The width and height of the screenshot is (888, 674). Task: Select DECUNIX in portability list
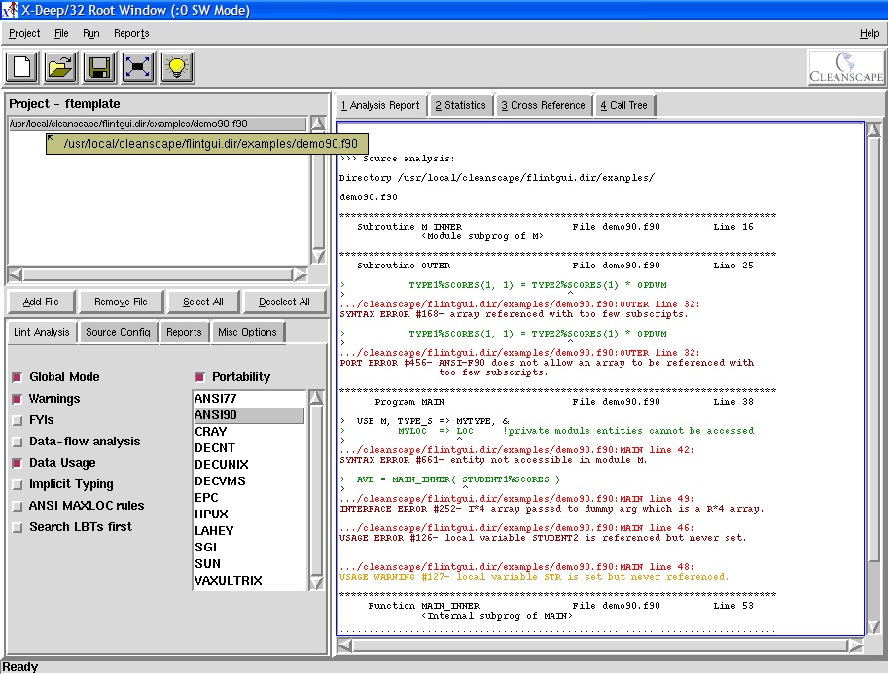(x=249, y=465)
